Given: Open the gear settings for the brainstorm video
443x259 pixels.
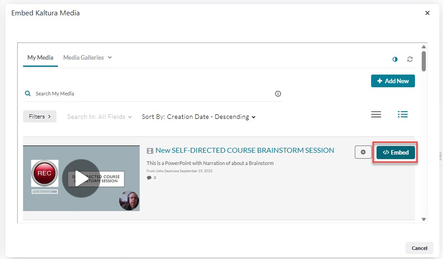Looking at the screenshot, I should coord(363,152).
